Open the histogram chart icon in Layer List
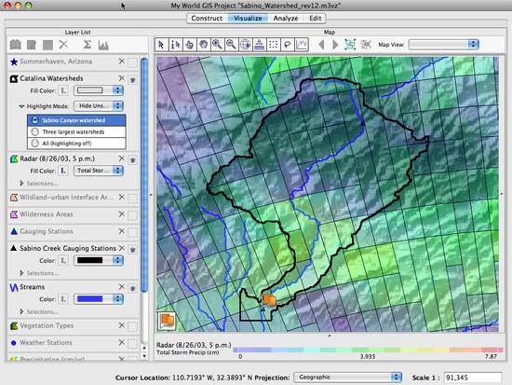This screenshot has height=385, width=512. (x=103, y=45)
